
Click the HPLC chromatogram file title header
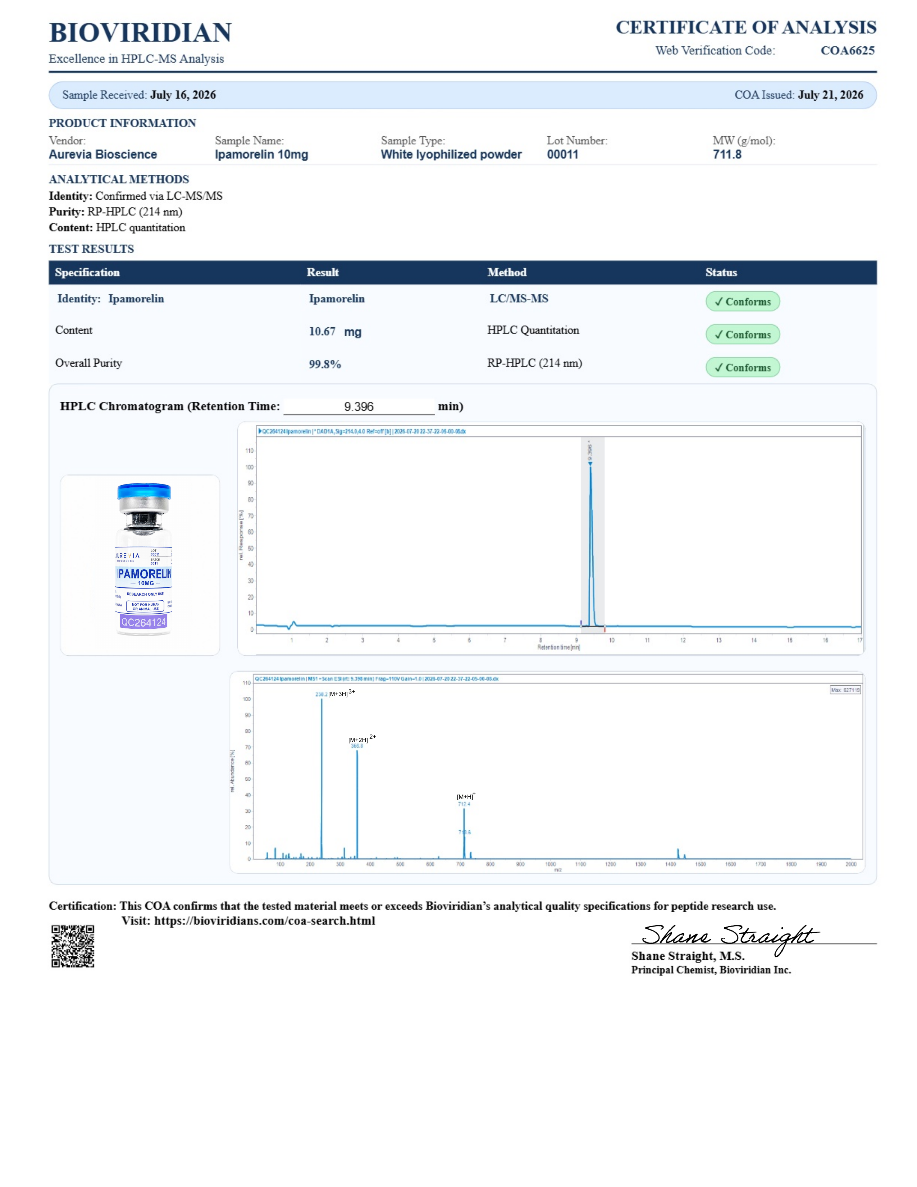point(362,432)
